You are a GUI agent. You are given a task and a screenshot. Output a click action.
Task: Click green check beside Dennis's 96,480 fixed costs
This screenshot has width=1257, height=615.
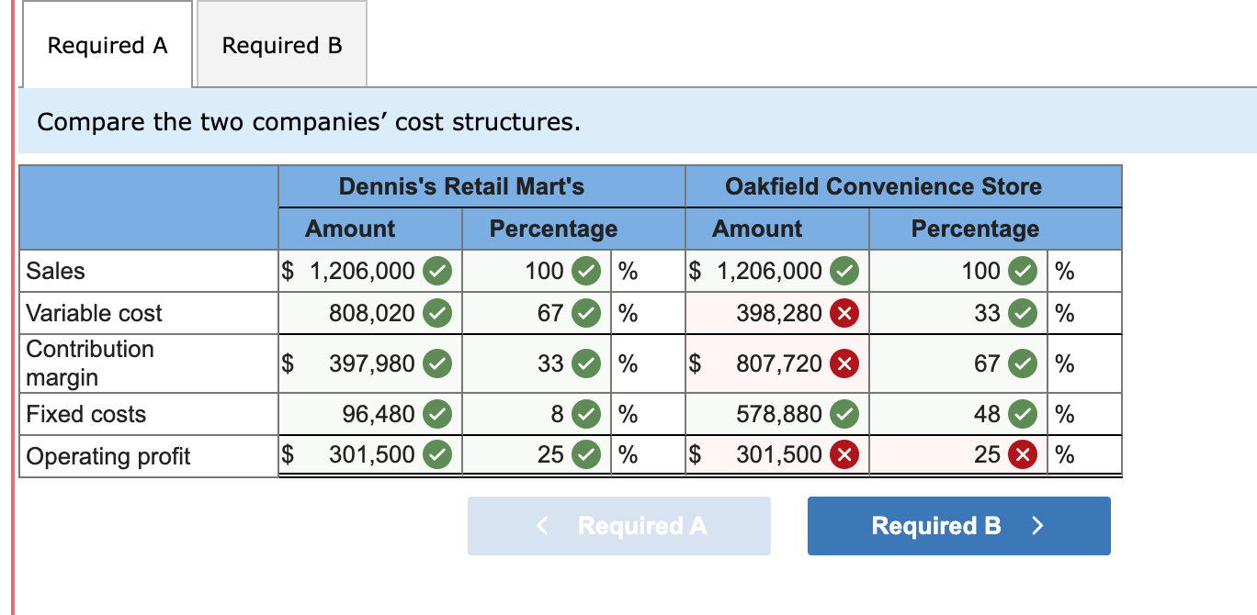(439, 414)
